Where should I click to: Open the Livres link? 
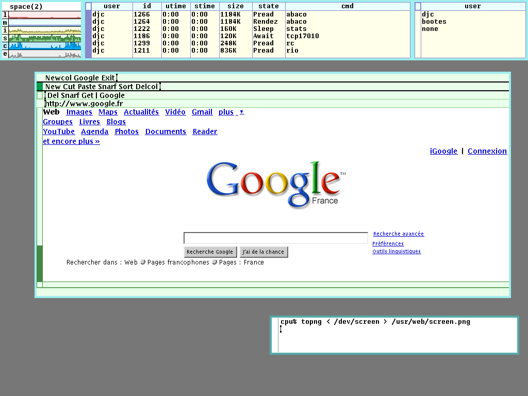coord(90,122)
